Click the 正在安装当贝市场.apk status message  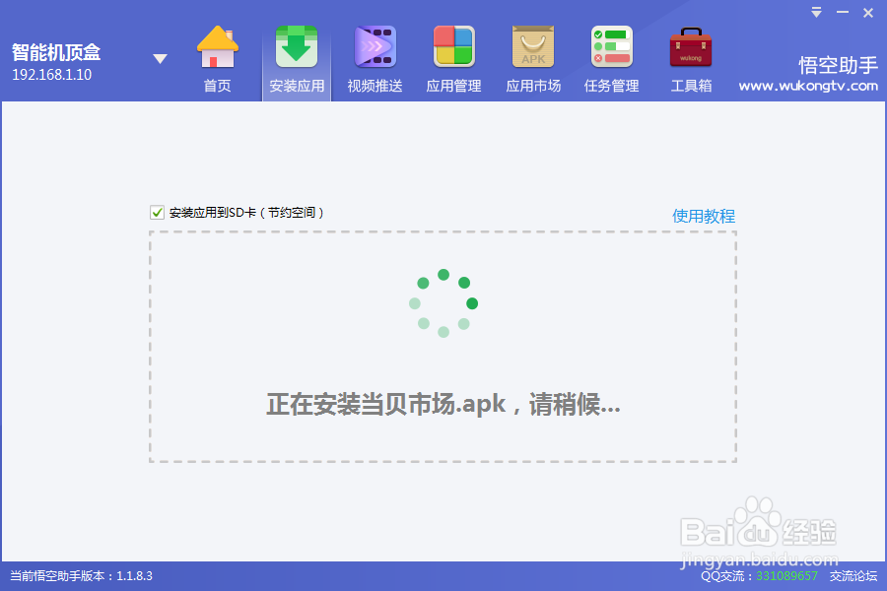[x=443, y=405]
